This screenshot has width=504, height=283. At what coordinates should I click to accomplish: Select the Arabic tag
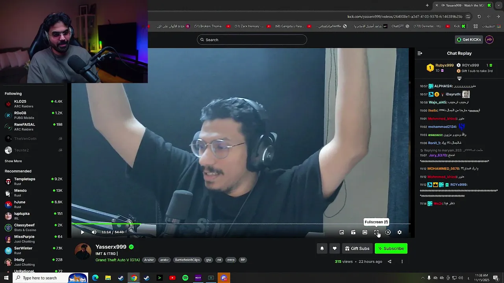point(149,260)
